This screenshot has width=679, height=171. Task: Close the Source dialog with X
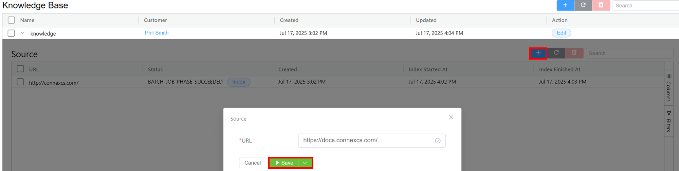coord(451,117)
